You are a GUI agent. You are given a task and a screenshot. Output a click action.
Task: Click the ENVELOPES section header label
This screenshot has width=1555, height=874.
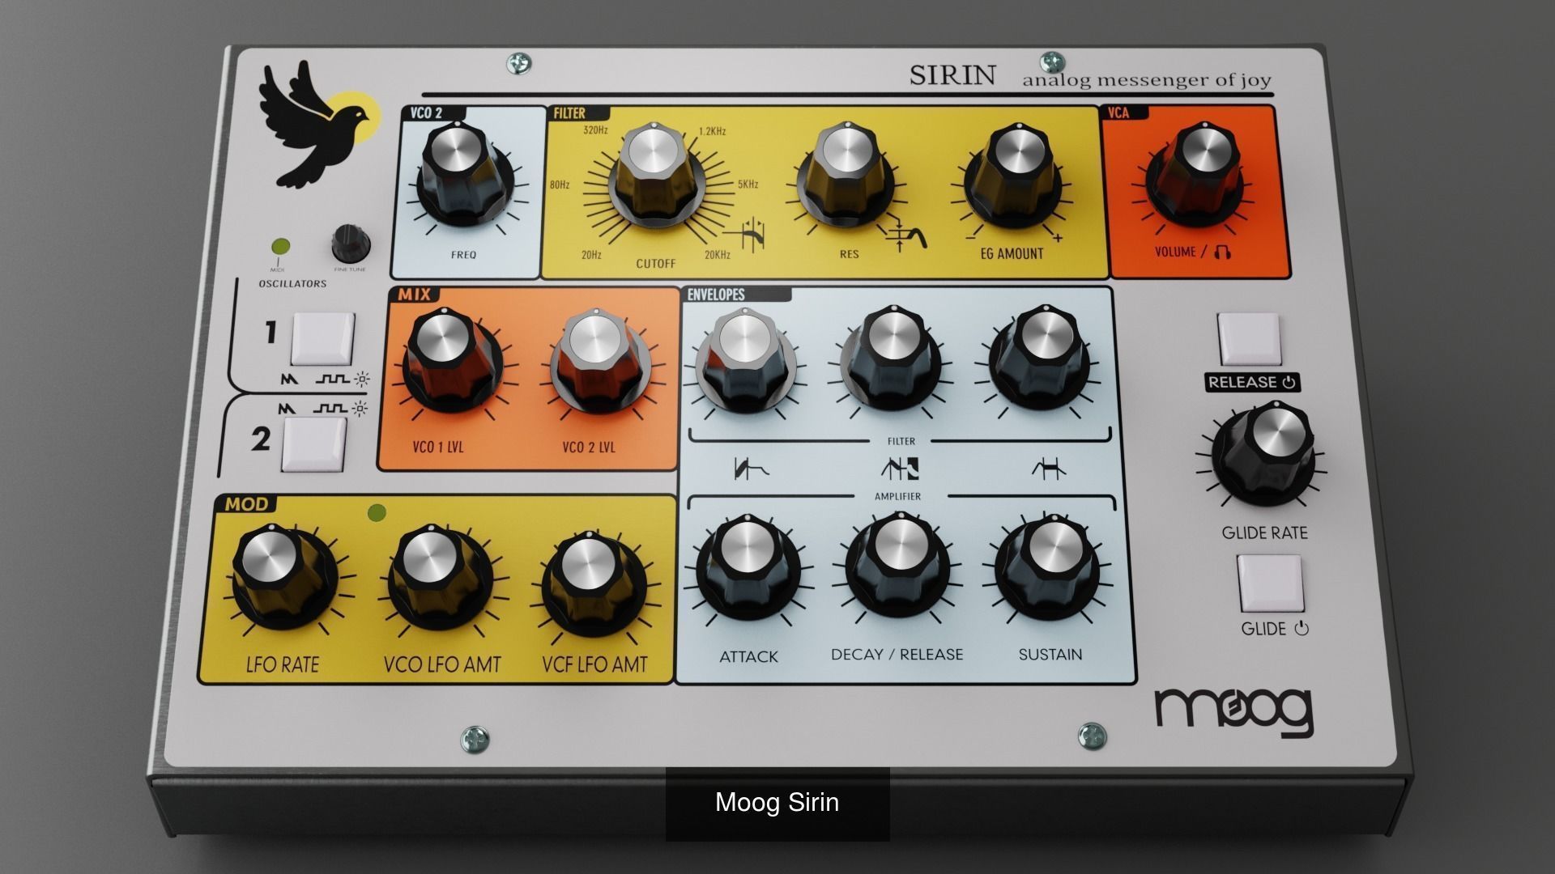point(716,295)
